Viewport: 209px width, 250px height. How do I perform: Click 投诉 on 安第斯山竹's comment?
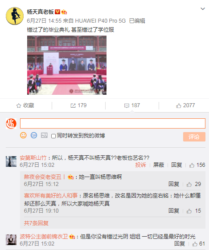click(x=141, y=165)
